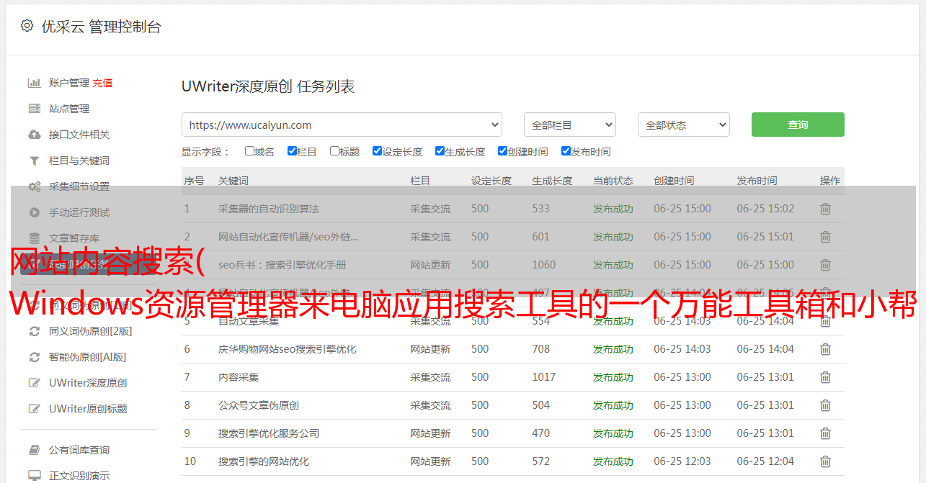926x483 pixels.
Task: Open the https://www.ucaiyun.com site dropdown
Action: click(x=342, y=125)
